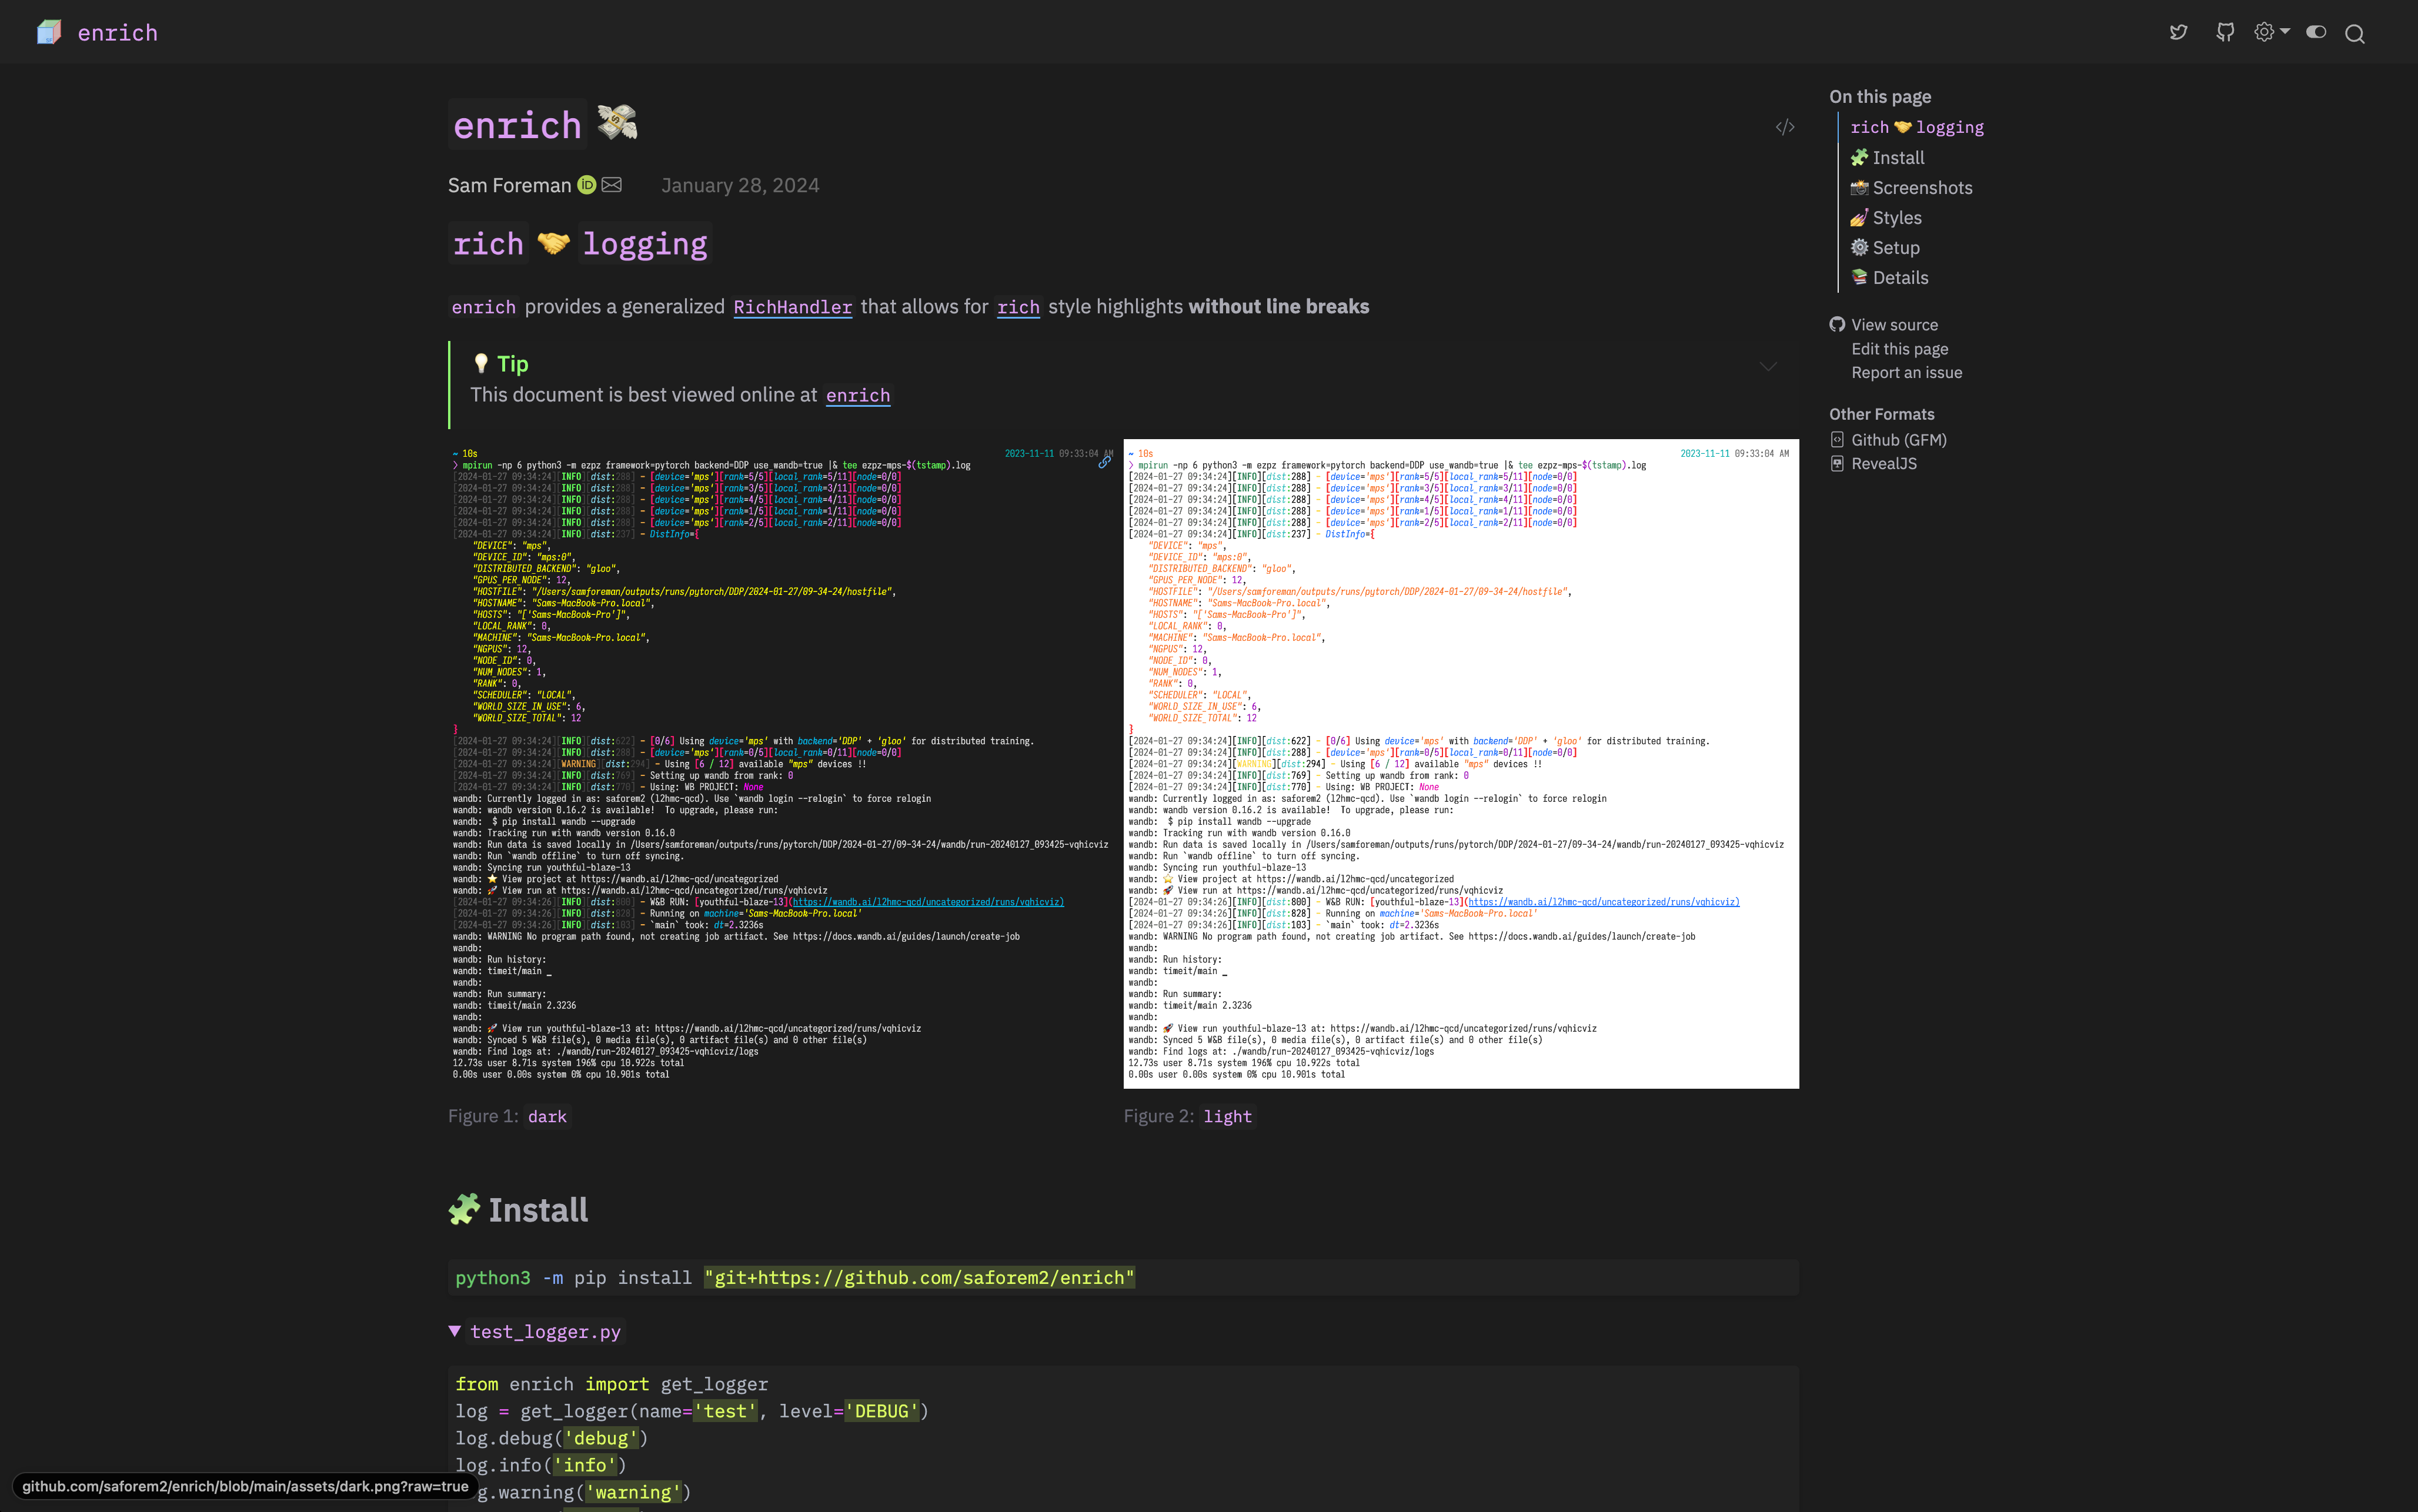Click anchor link icon on dark screenshot
This screenshot has height=1512, width=2418.
pyautogui.click(x=1104, y=462)
